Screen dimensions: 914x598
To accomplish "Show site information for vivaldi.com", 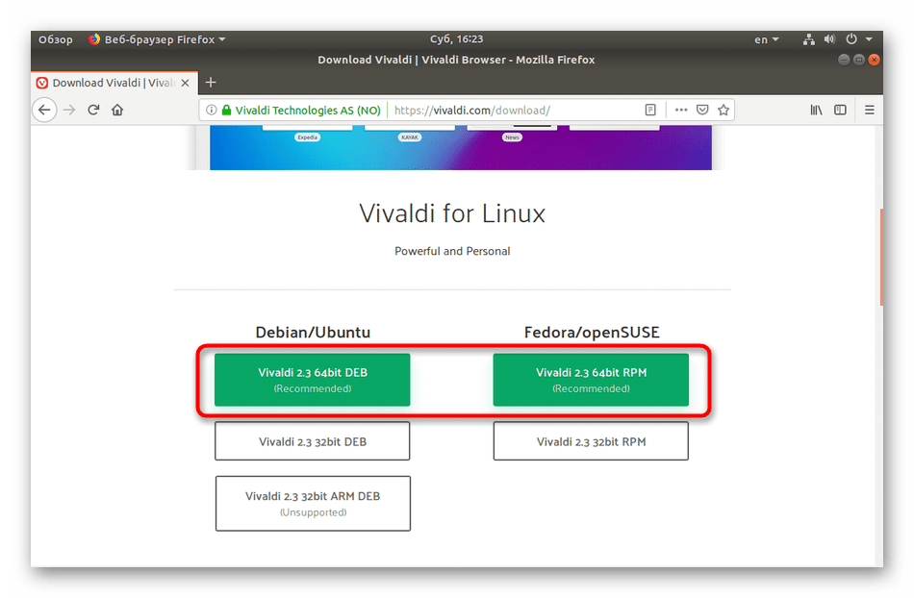I will [211, 110].
